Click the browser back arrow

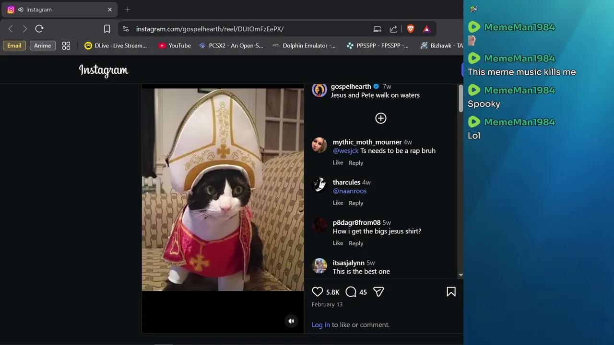pyautogui.click(x=11, y=29)
